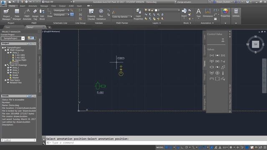Click Run Validation
The image size is (267, 150).
point(101,15)
